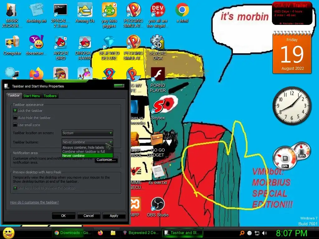The width and height of the screenshot is (319, 239).
Task: Choose Always combine, hide labels option
Action: click(87, 148)
